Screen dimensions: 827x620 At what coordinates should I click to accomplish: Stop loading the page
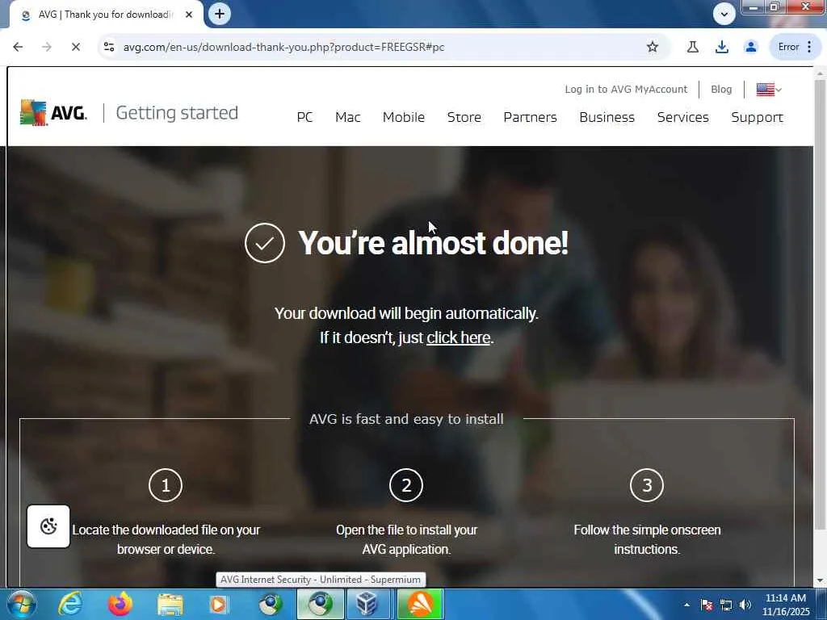pos(75,47)
